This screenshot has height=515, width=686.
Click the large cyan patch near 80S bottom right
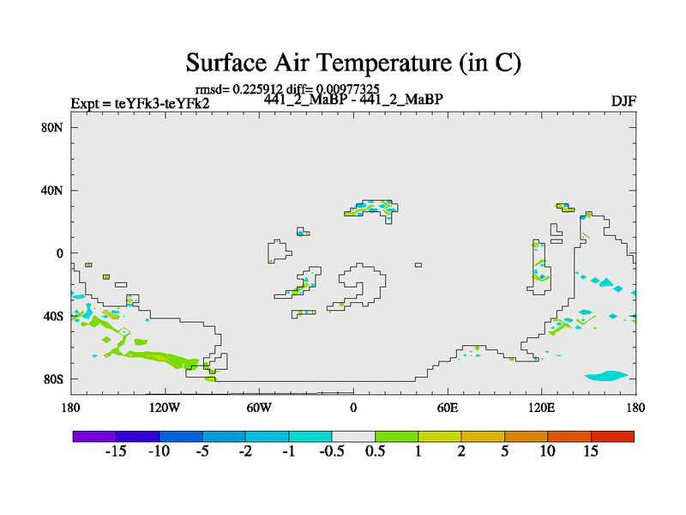pos(606,375)
